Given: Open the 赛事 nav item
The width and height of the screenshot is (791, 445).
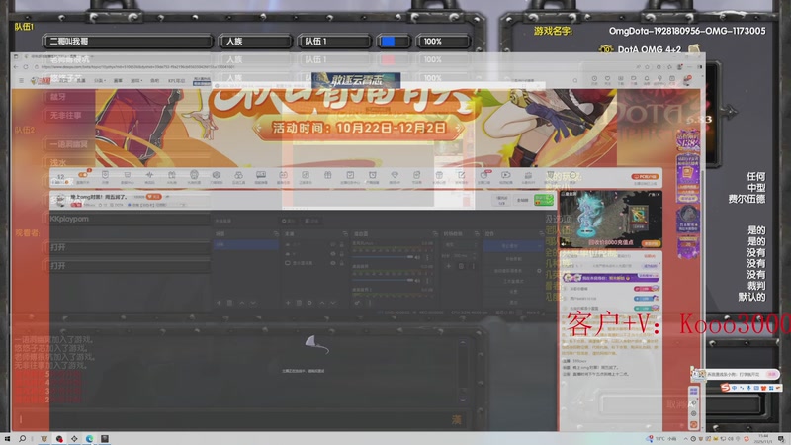Looking at the screenshot, I should tap(118, 80).
